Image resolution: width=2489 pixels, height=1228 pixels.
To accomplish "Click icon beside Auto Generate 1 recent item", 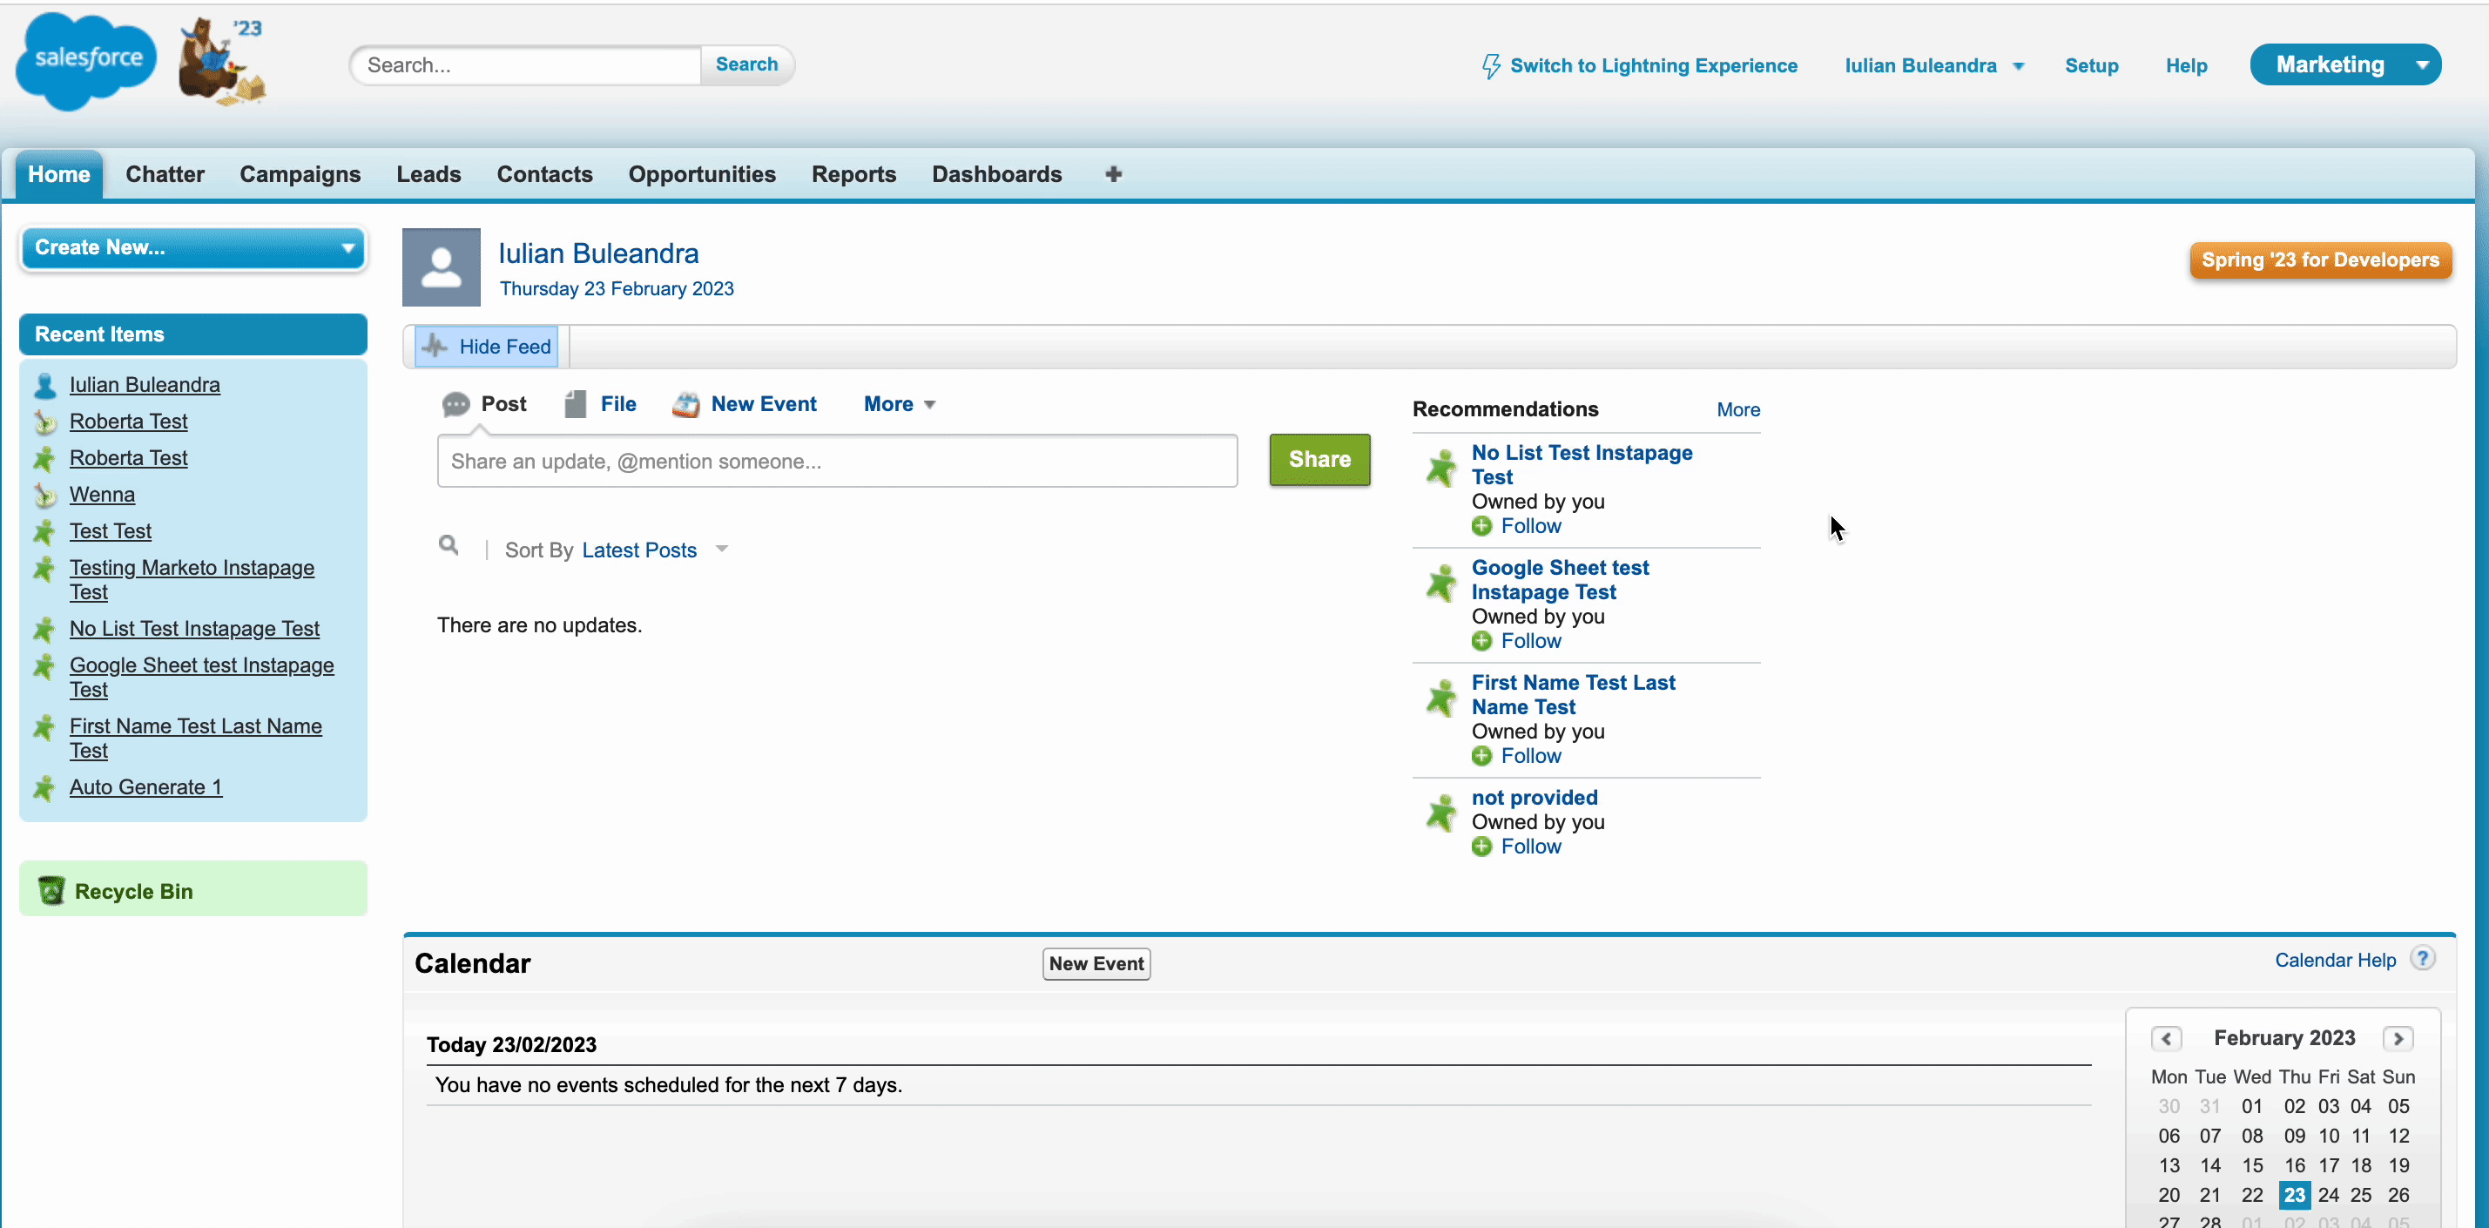I will (44, 788).
